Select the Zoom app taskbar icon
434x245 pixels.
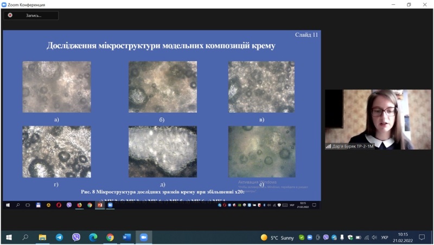[144, 237]
